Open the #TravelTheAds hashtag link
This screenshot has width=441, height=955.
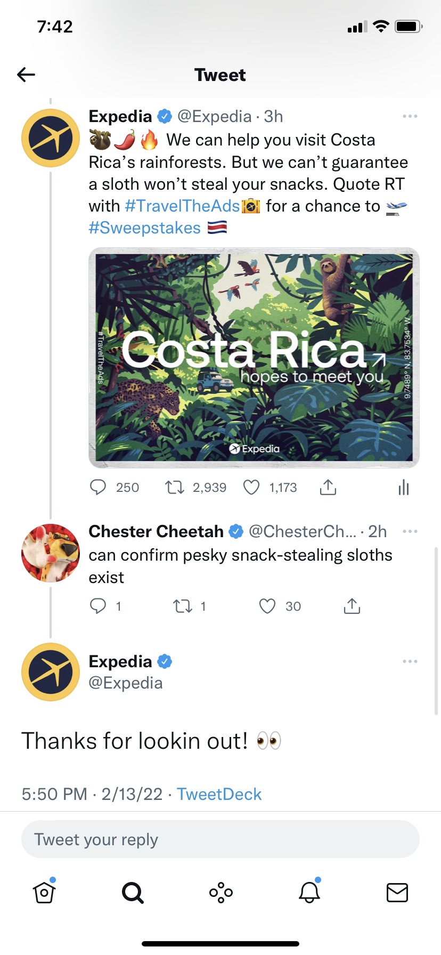coord(182,206)
